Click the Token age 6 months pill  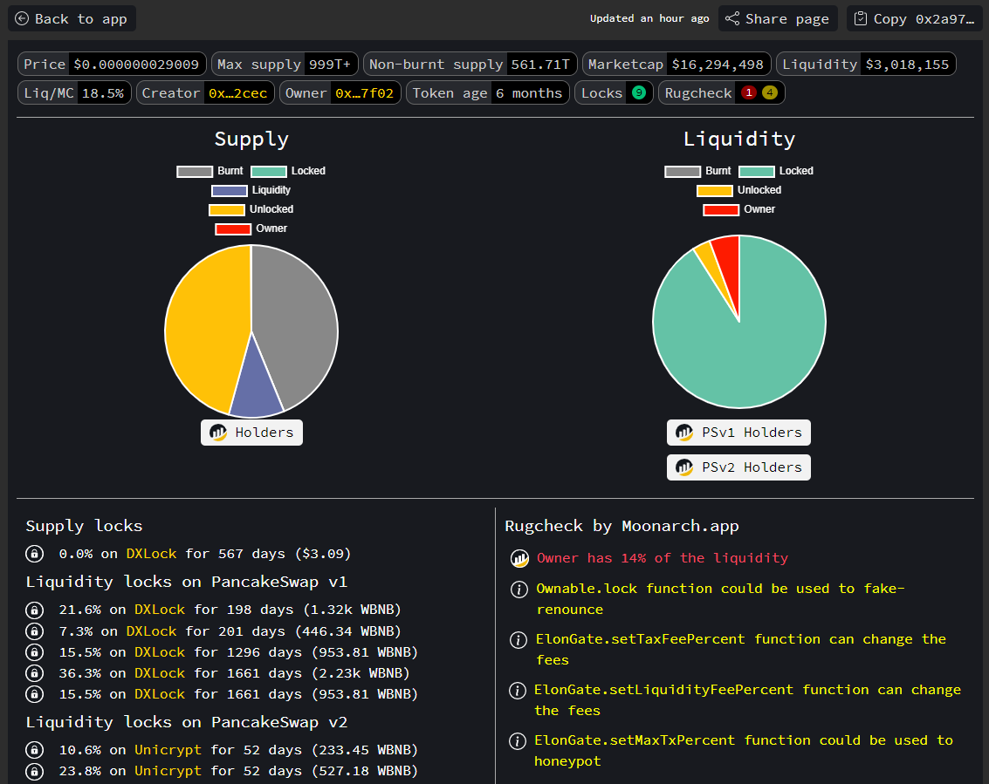[488, 93]
